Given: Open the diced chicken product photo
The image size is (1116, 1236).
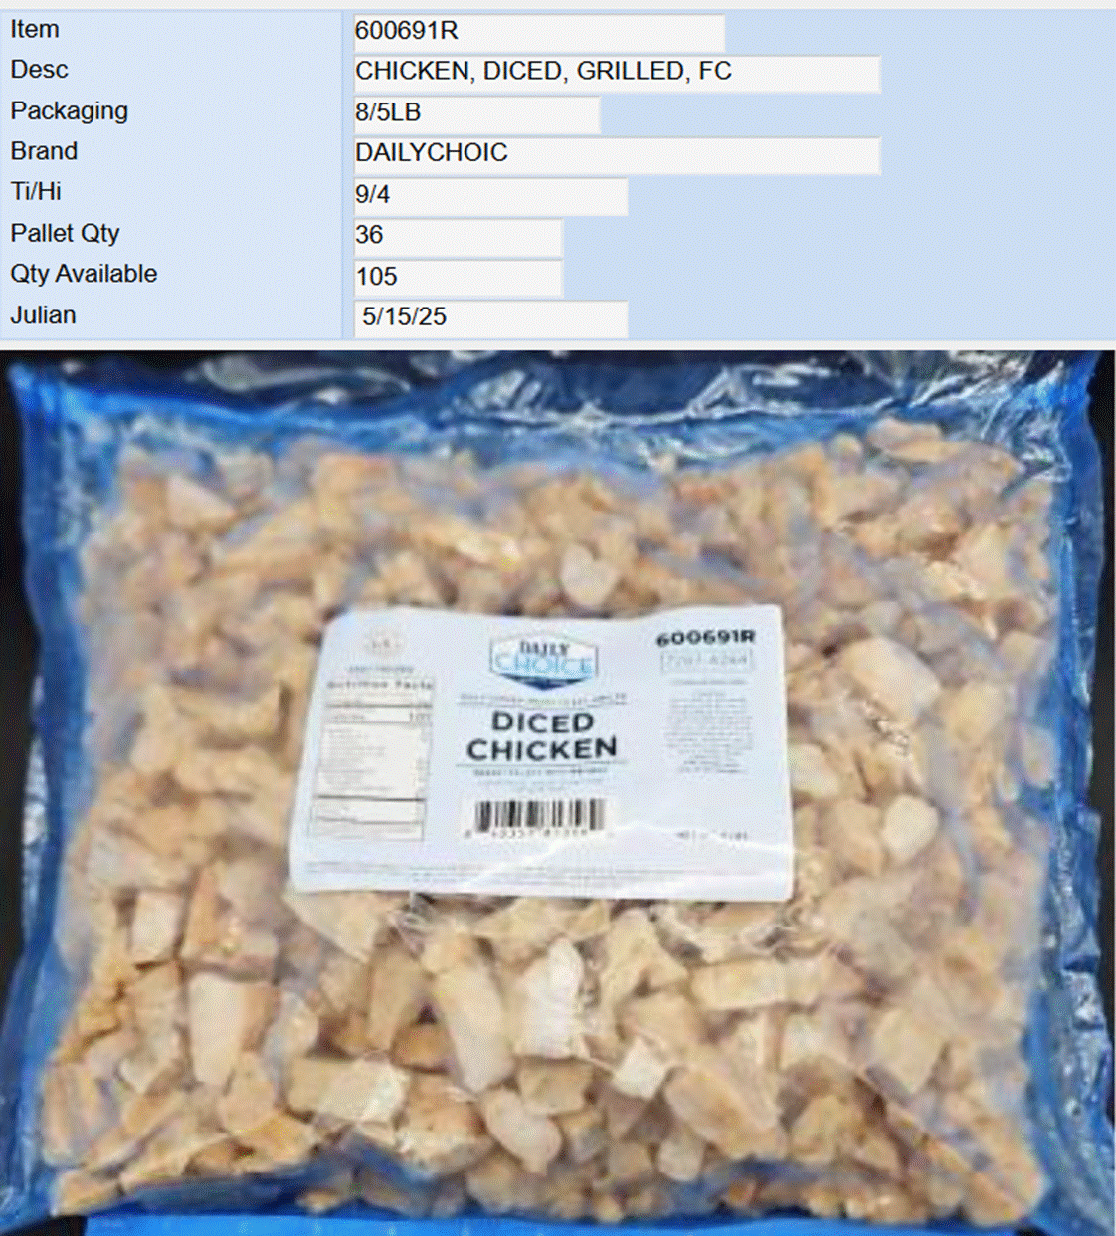Looking at the screenshot, I should 558,793.
